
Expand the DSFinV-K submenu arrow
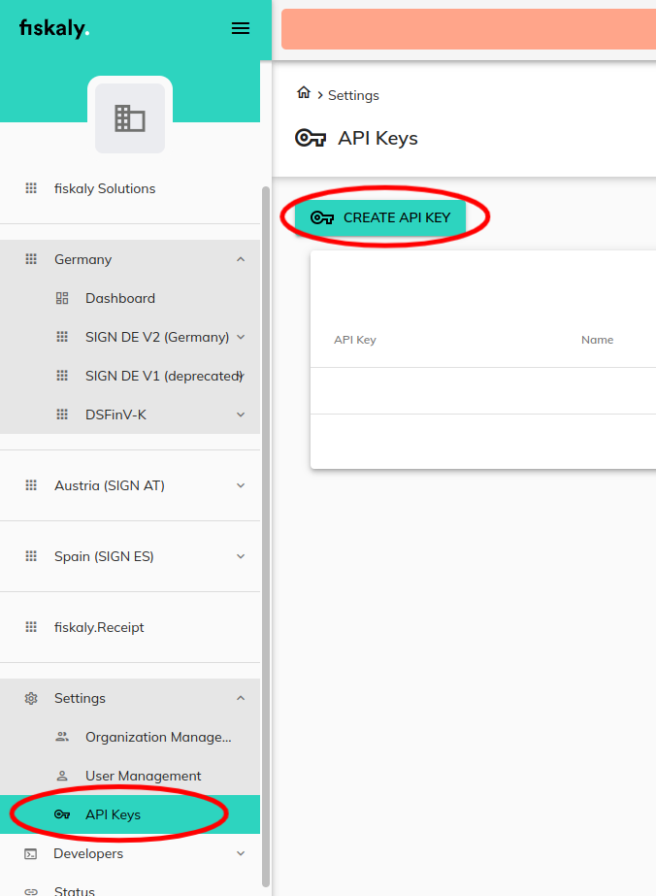pyautogui.click(x=241, y=415)
